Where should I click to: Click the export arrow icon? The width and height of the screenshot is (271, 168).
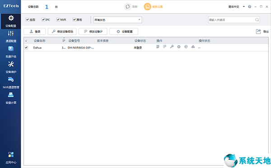[258, 32]
